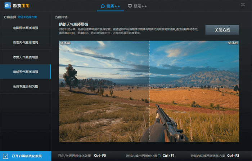Click the 游戏加加 G+ logo icon

pyautogui.click(x=8, y=6)
